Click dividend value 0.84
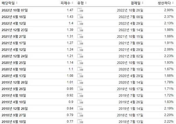 (70, 108)
